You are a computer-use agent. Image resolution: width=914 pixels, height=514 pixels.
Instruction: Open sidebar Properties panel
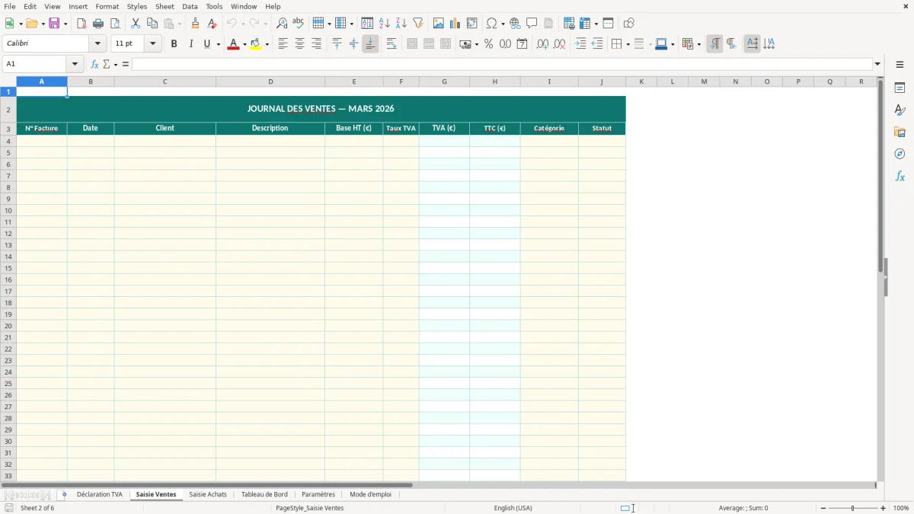(900, 88)
